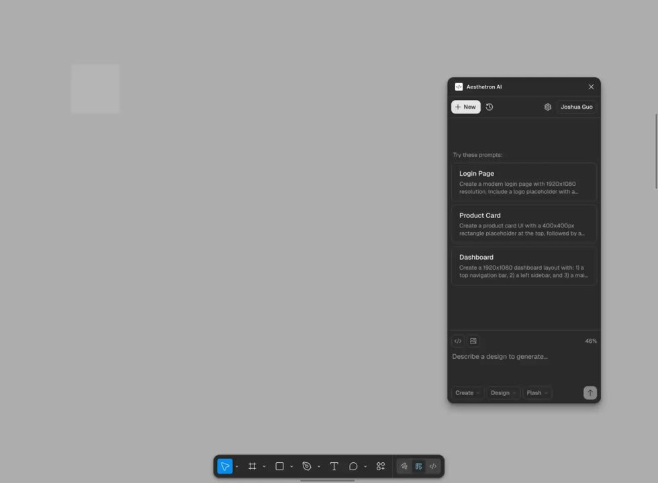Expand the Comment tool options arrow
Image resolution: width=658 pixels, height=483 pixels.
365,467
